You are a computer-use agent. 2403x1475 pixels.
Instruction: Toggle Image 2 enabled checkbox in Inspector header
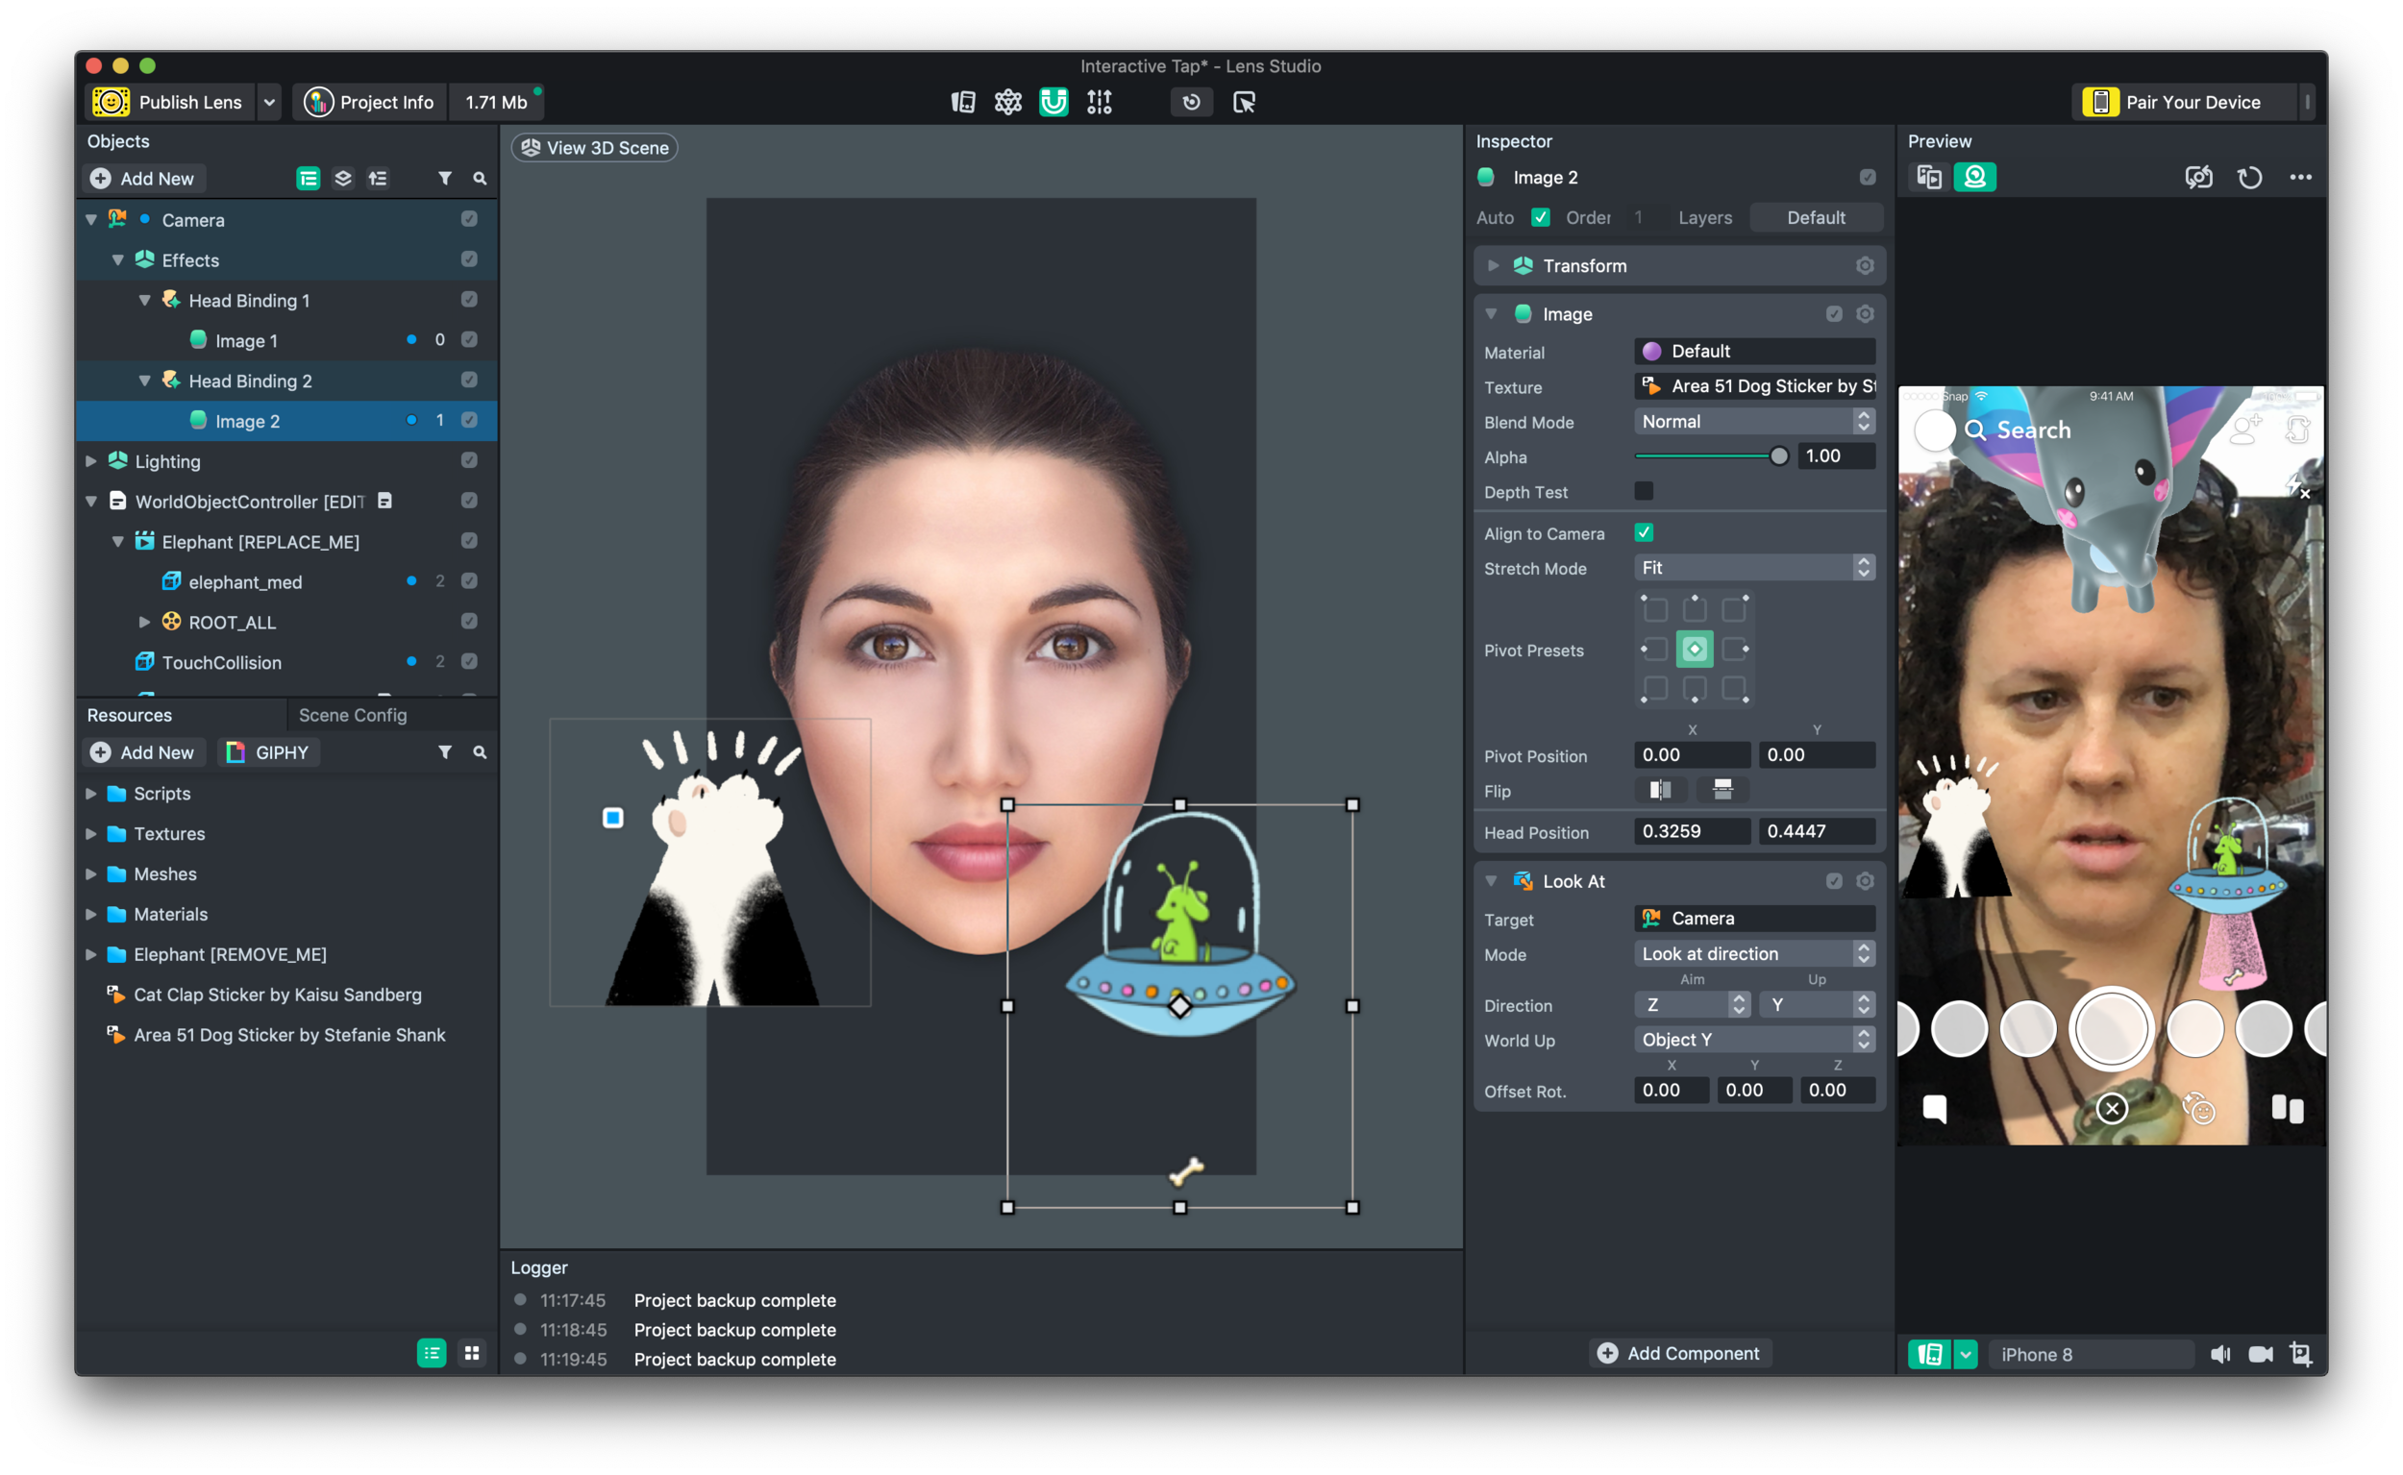pyautogui.click(x=1868, y=177)
